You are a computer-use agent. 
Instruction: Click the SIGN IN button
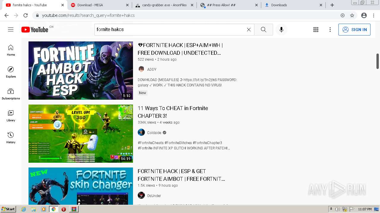pos(354,30)
